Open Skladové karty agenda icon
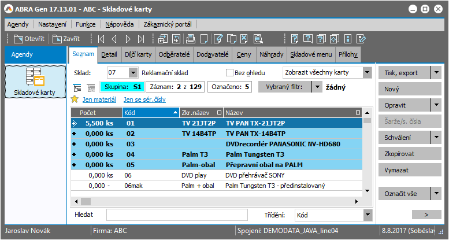 click(x=35, y=82)
